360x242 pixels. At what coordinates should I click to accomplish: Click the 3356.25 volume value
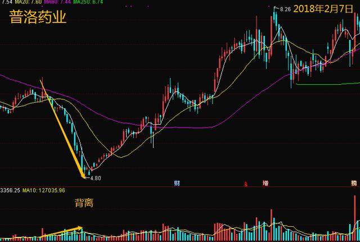point(10,190)
